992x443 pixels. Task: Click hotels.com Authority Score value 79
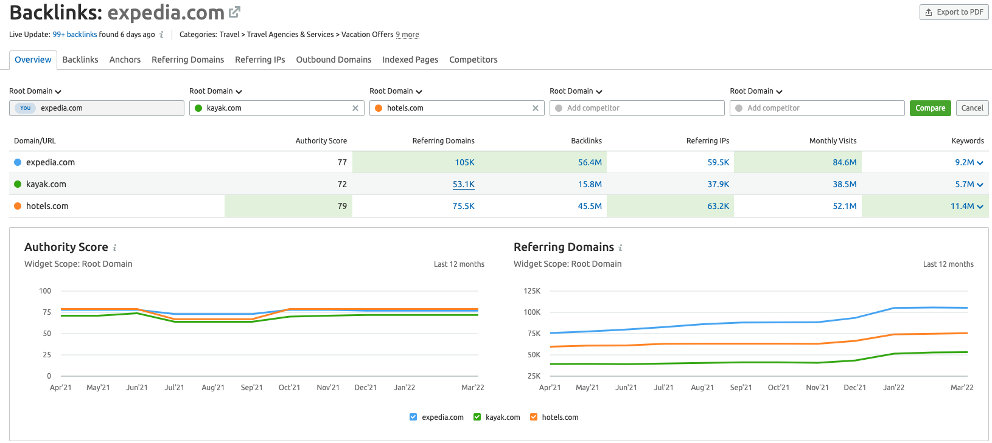(x=342, y=206)
